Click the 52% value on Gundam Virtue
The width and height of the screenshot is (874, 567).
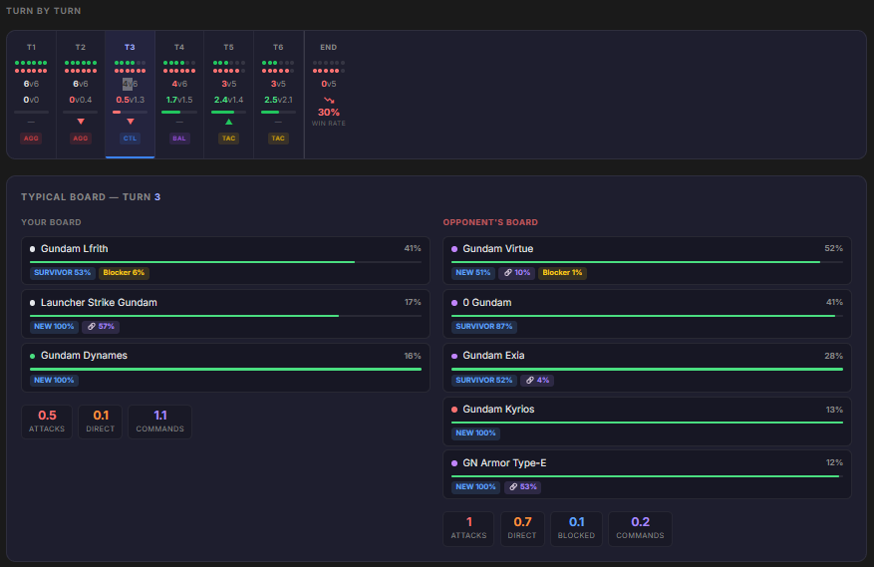pyautogui.click(x=834, y=248)
